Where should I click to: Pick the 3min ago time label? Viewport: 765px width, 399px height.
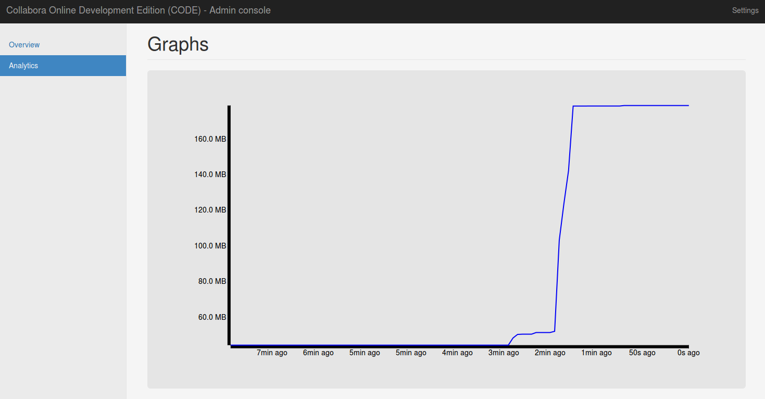coord(504,353)
